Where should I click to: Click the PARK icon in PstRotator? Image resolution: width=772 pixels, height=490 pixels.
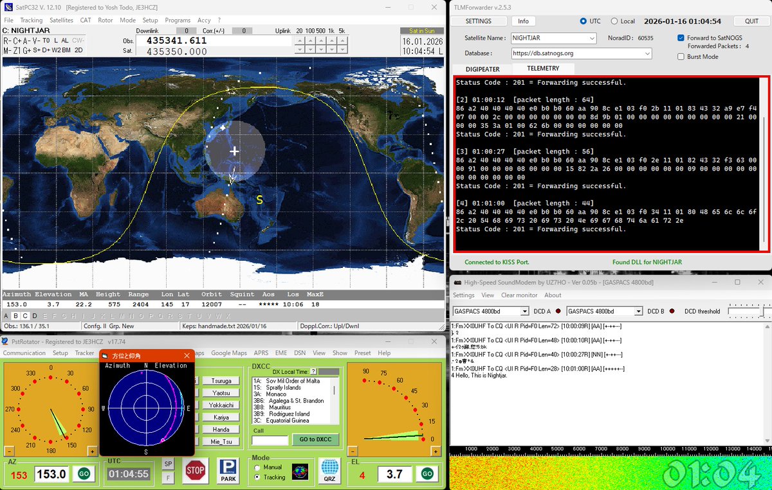point(228,470)
